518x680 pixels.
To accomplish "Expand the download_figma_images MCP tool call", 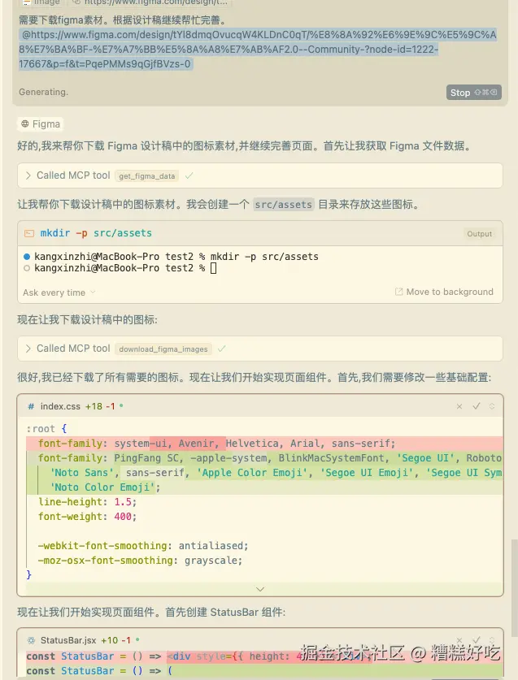I will pos(28,349).
